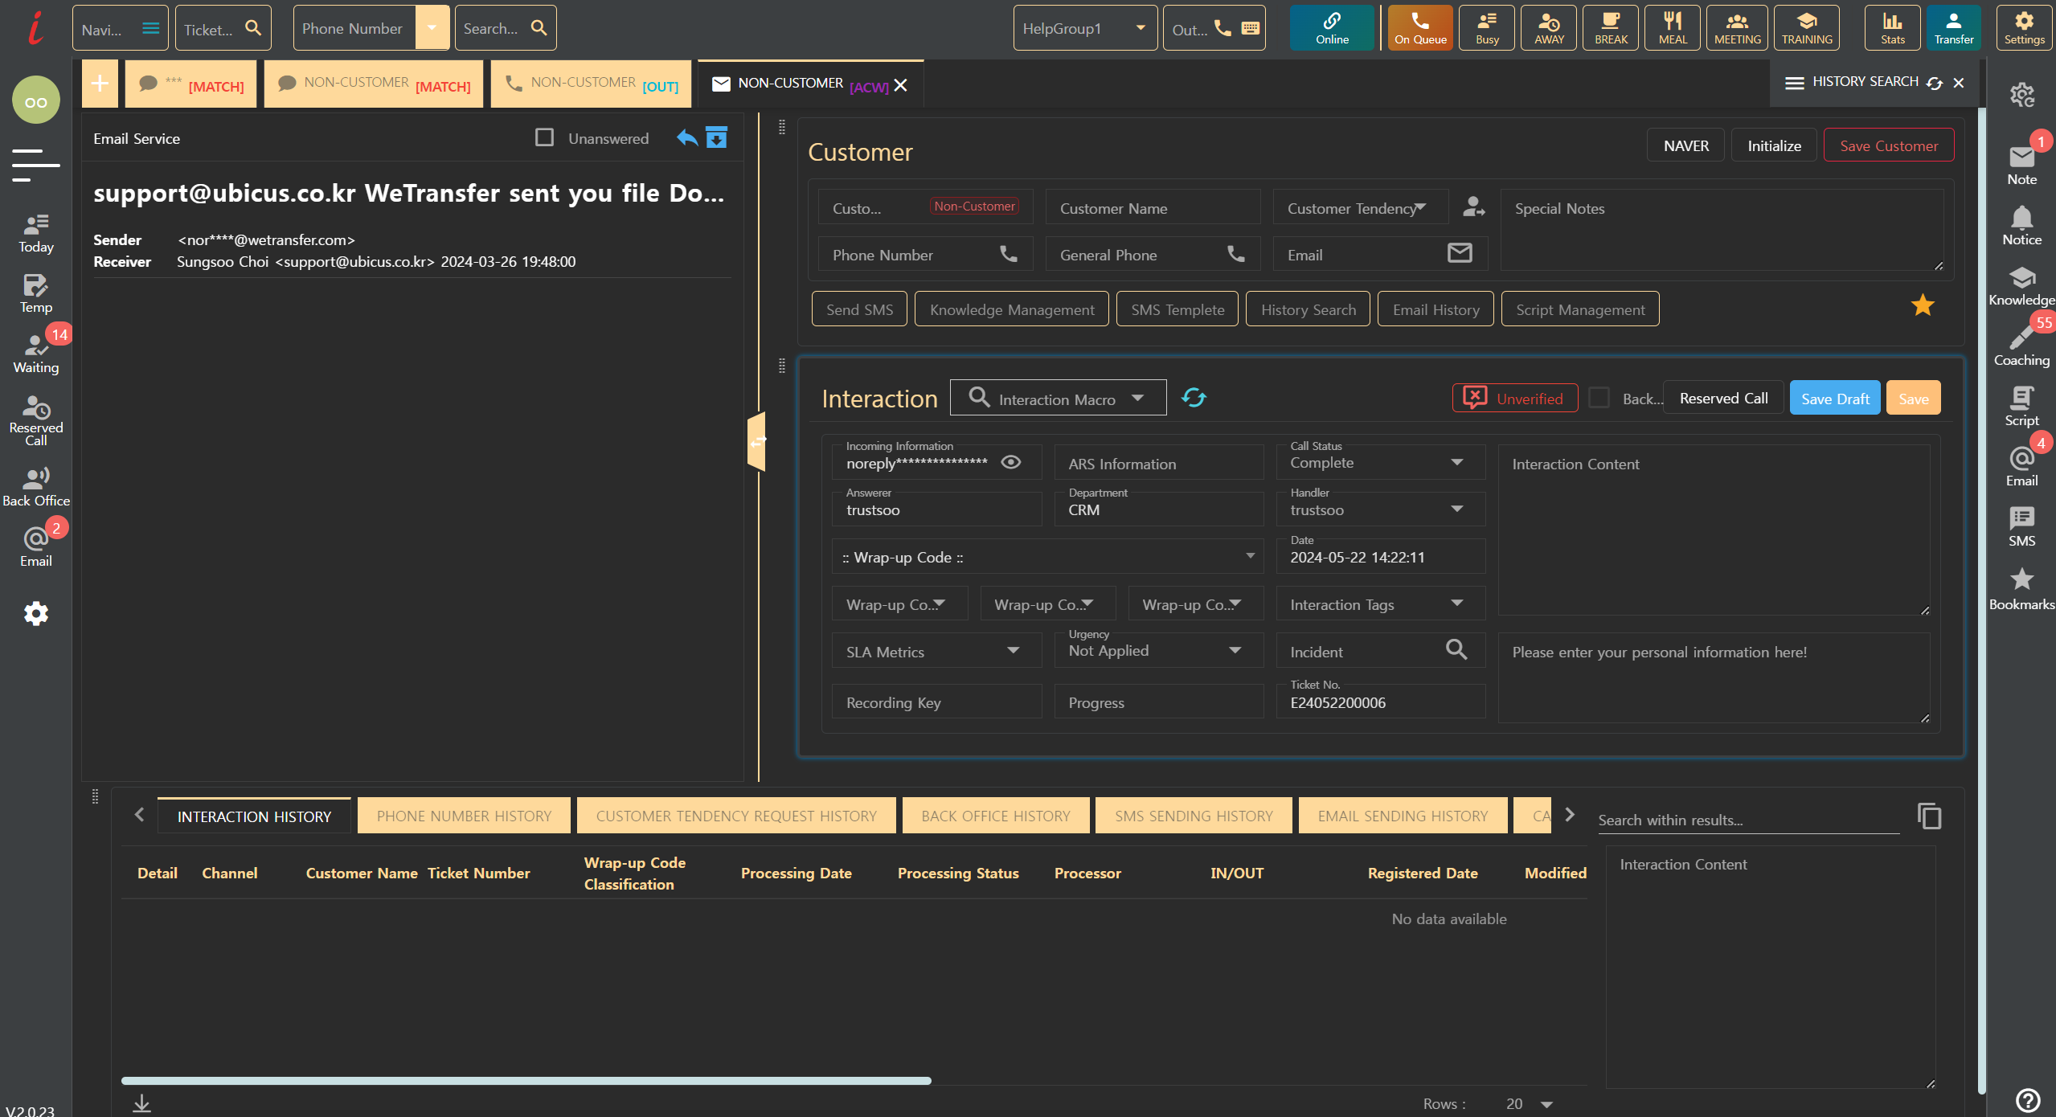Viewport: 2056px width, 1117px height.
Task: Expand the Handler dropdown
Action: 1379,509
